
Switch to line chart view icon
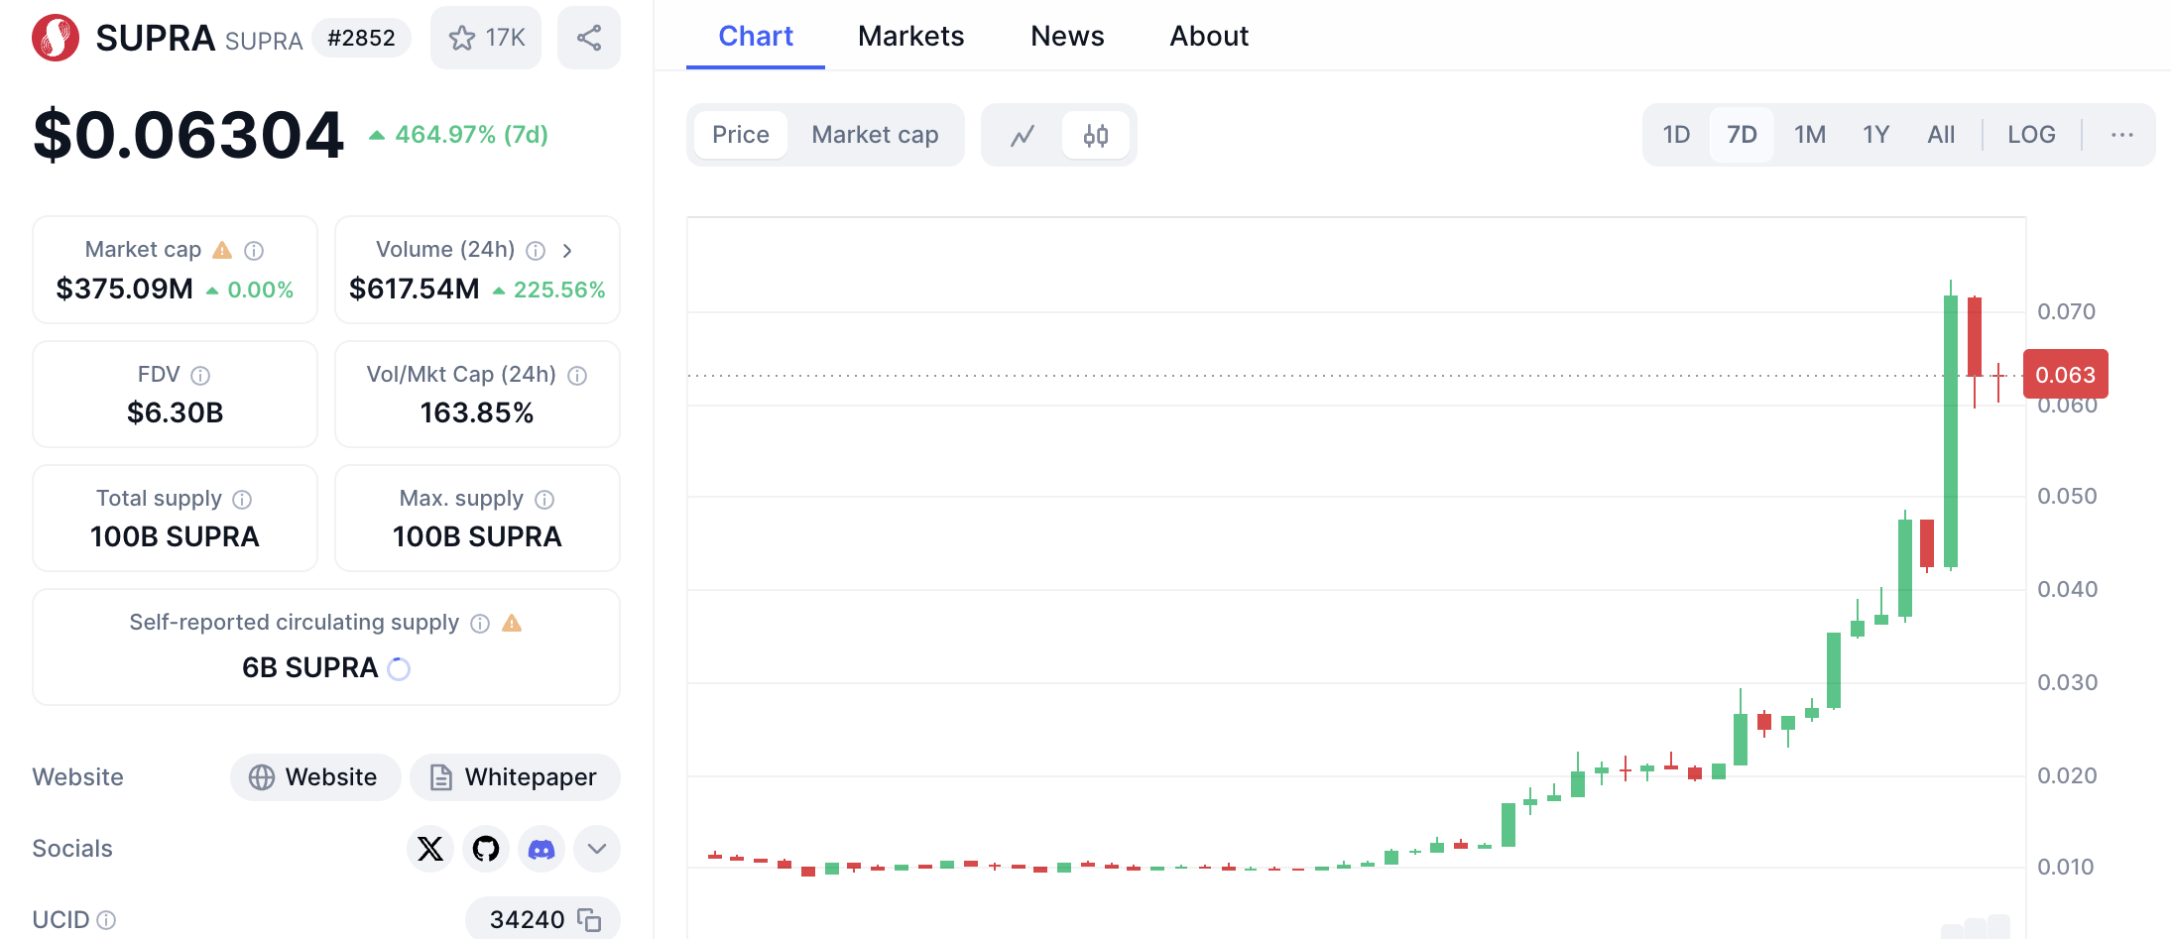point(1023,135)
